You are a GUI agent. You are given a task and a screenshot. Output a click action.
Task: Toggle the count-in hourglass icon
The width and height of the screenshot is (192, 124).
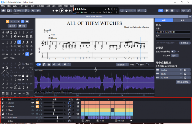(105, 9)
